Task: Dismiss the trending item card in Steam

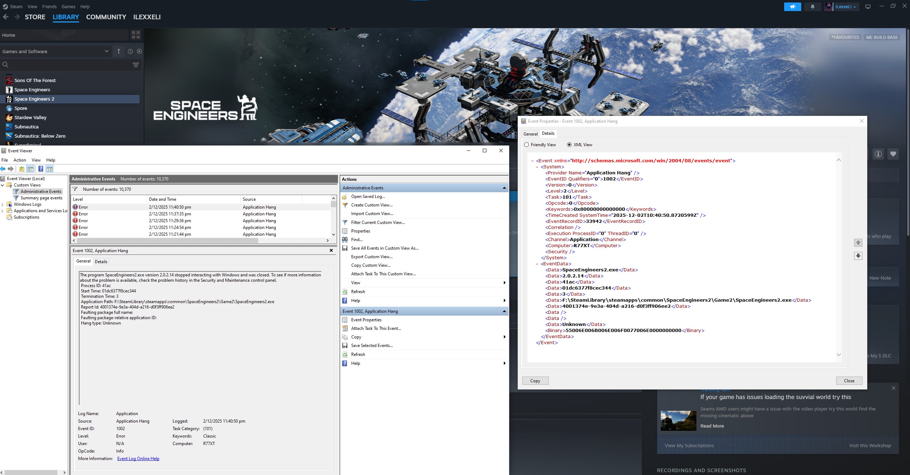Action: click(893, 388)
